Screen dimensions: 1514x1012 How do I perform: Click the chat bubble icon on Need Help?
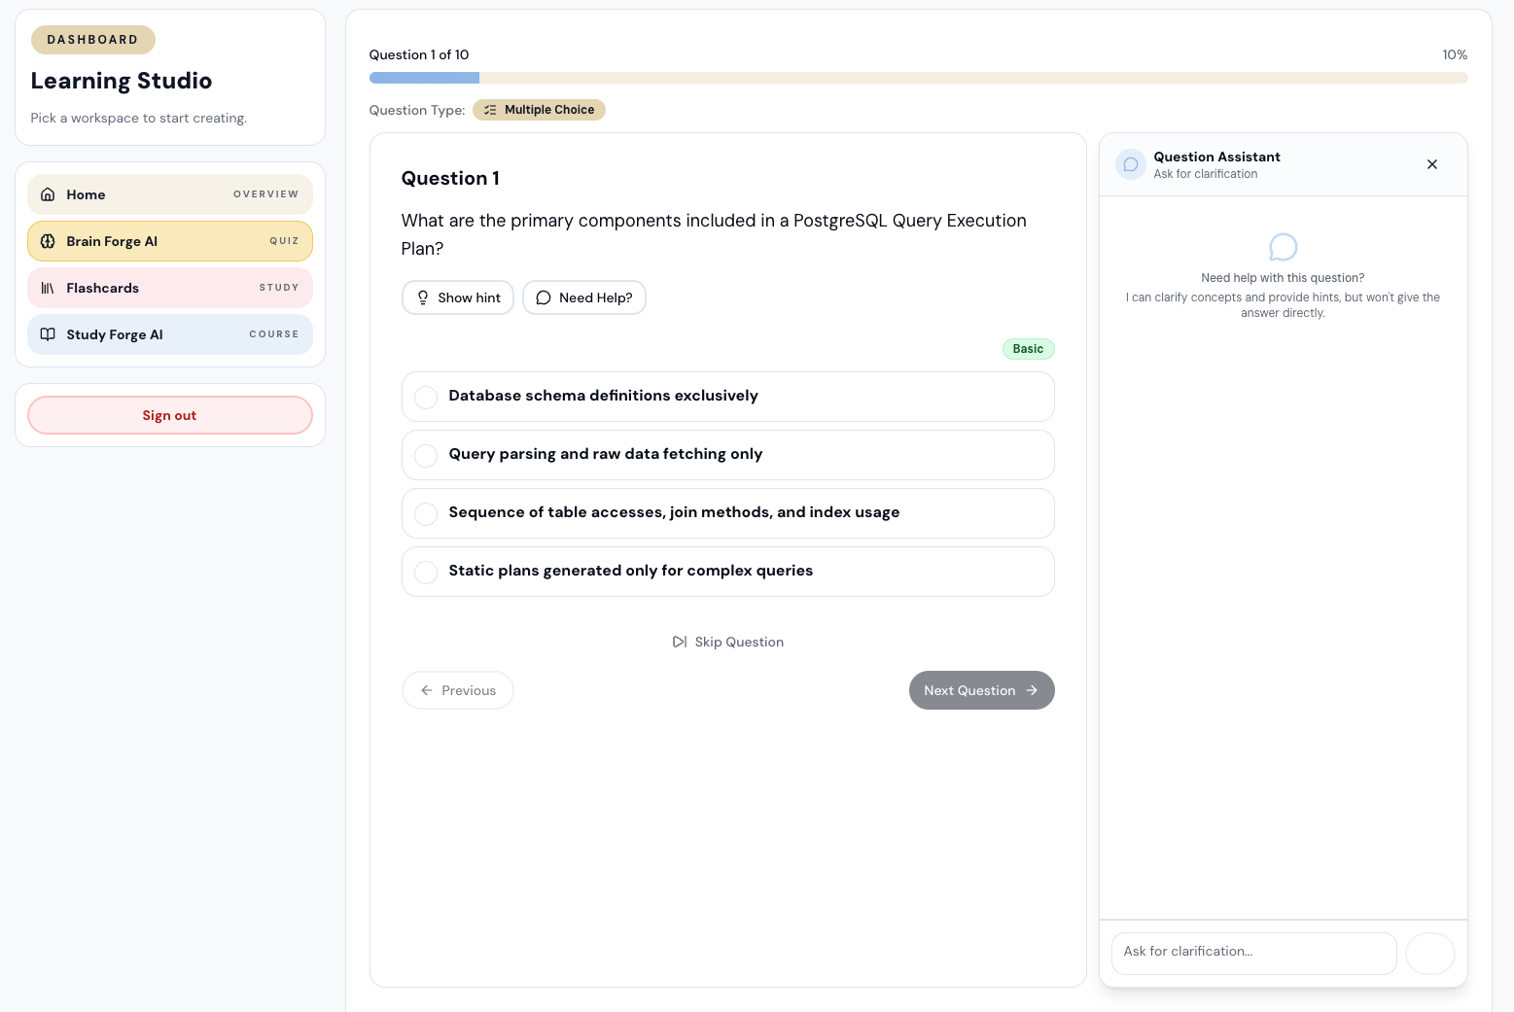(544, 297)
